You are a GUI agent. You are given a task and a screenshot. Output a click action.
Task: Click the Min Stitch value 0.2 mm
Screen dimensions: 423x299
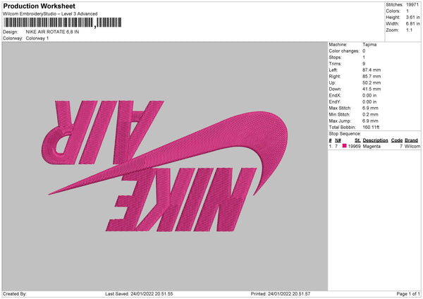coord(370,114)
